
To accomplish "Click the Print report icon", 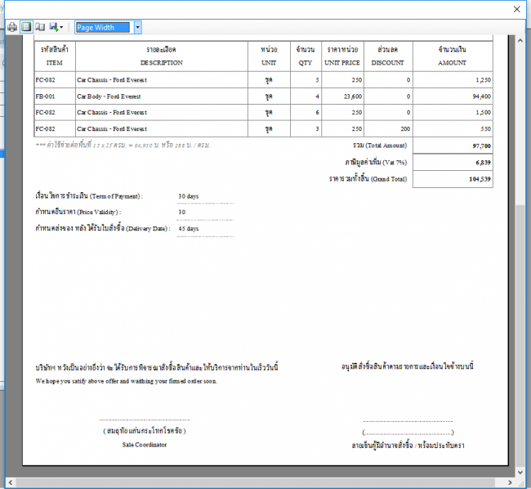I will pos(12,27).
